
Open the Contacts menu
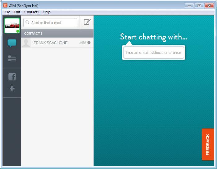[32, 12]
